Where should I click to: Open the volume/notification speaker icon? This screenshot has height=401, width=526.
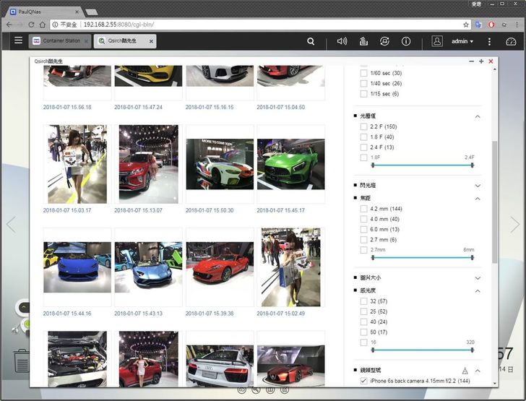pyautogui.click(x=342, y=41)
